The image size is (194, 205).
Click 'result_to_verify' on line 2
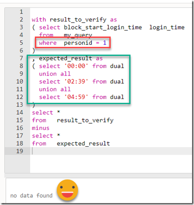[78, 20]
